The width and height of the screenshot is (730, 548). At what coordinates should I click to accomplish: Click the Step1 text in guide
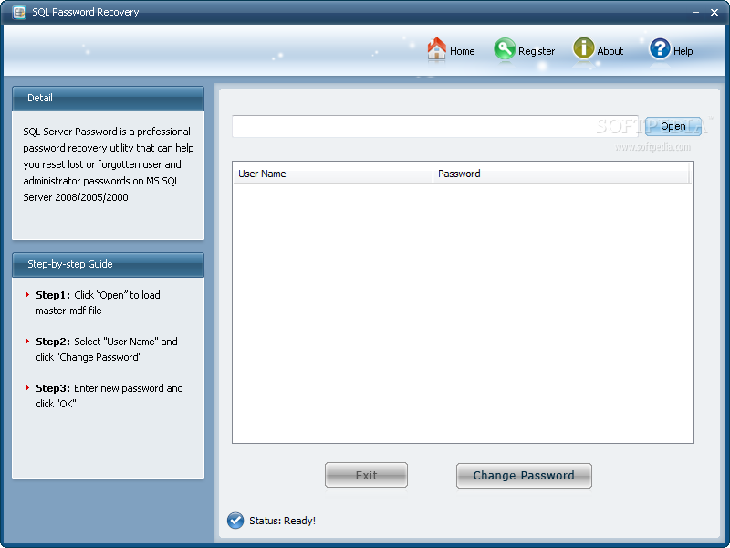tap(98, 303)
